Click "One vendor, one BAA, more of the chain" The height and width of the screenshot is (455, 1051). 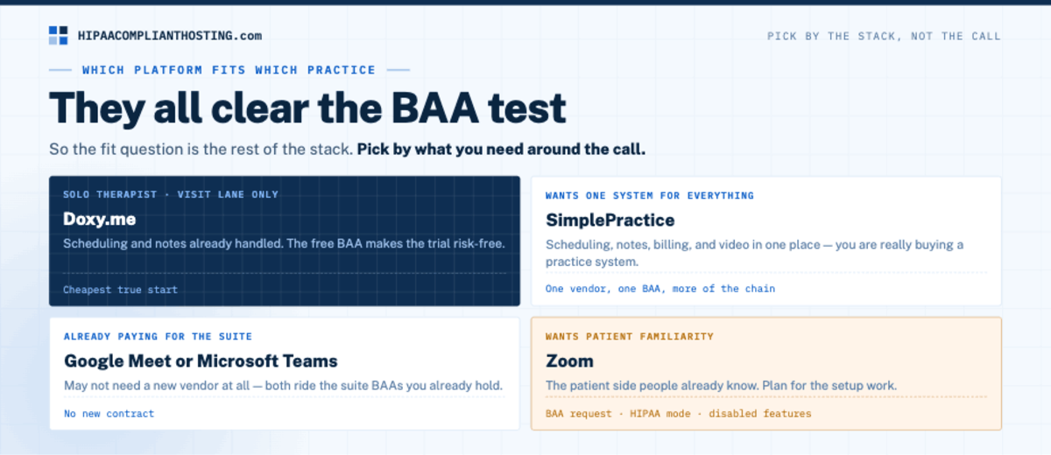[660, 289]
